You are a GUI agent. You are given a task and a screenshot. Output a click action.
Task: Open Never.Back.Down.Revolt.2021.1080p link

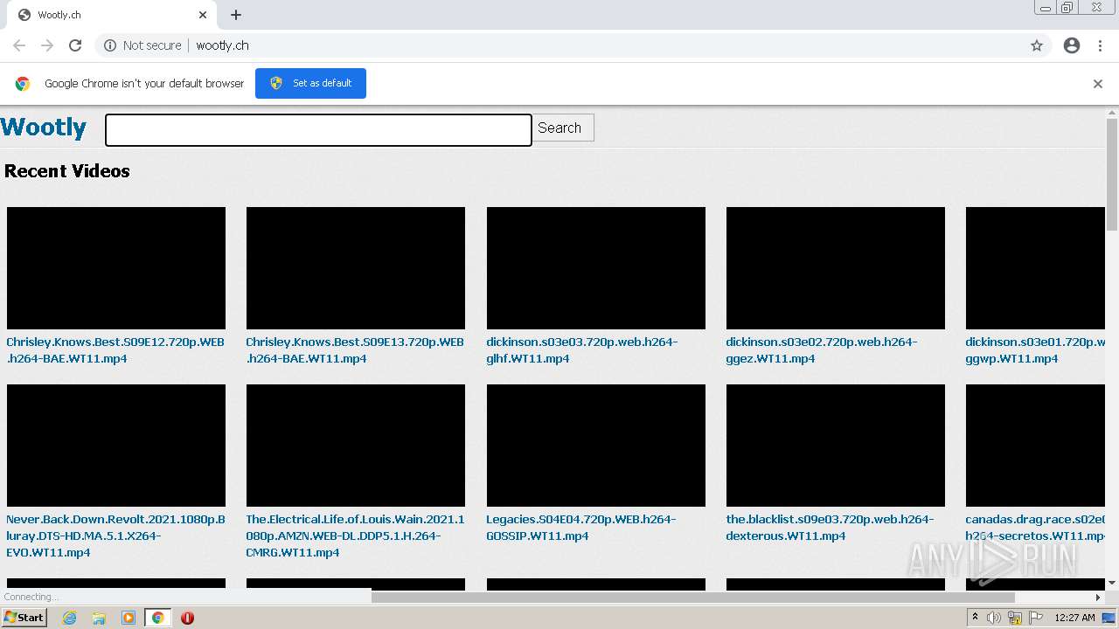point(115,536)
